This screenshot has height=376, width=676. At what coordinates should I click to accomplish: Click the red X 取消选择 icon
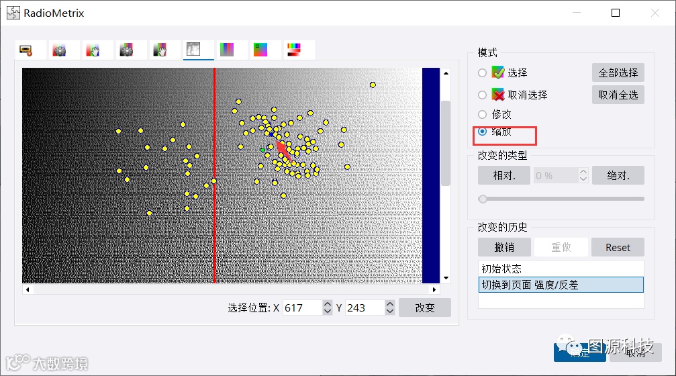[x=498, y=95]
